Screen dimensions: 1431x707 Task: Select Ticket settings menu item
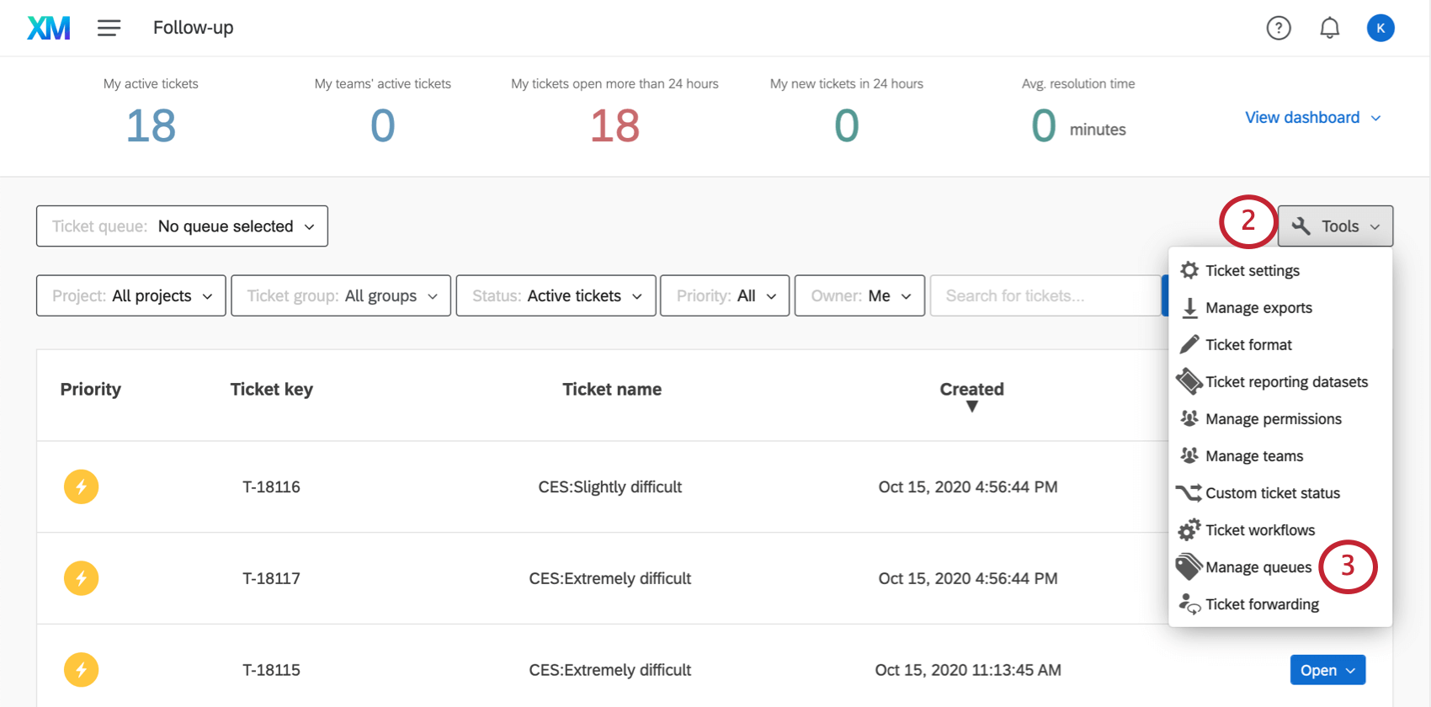pyautogui.click(x=1279, y=270)
